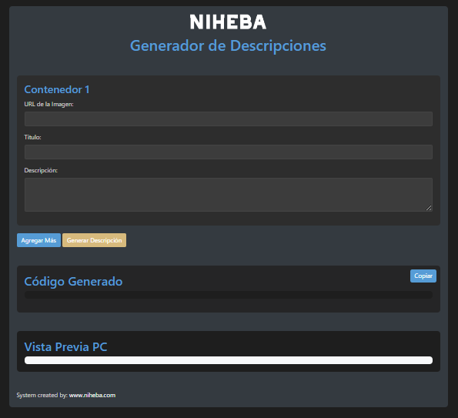Viewport: 458px width, 418px height.
Task: Click into the Título input field
Action: tap(229, 152)
